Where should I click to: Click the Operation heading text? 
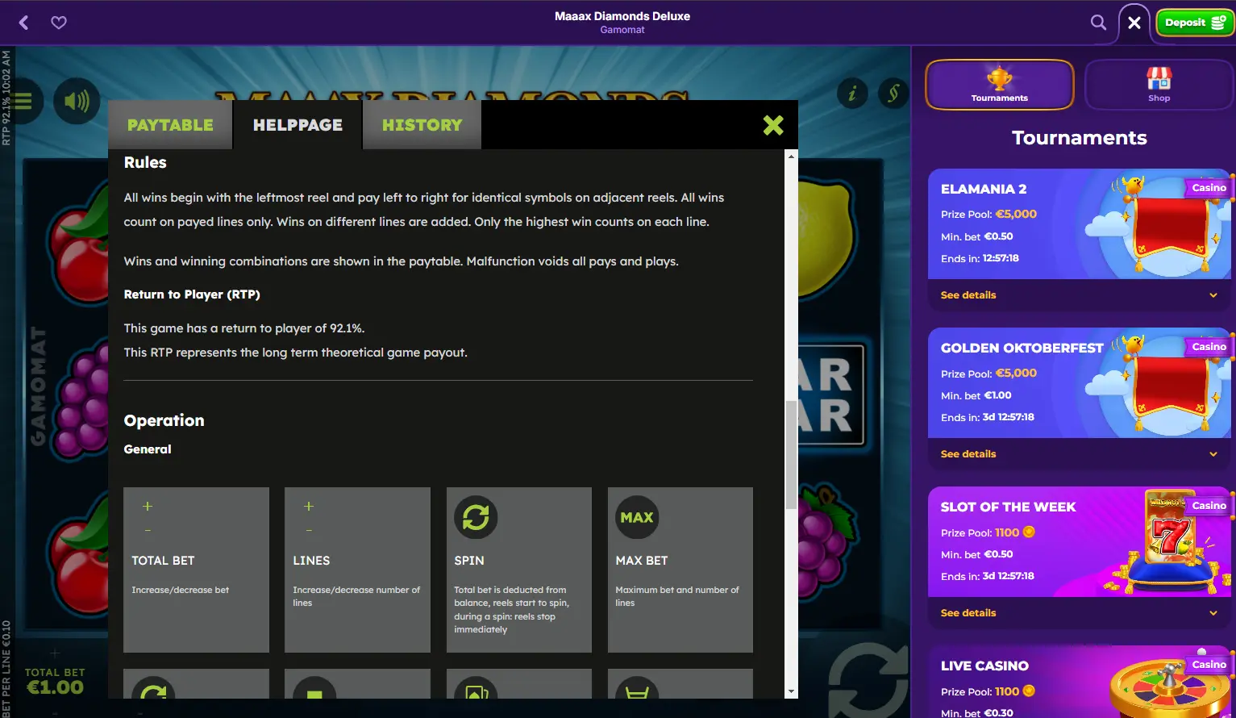click(x=164, y=420)
